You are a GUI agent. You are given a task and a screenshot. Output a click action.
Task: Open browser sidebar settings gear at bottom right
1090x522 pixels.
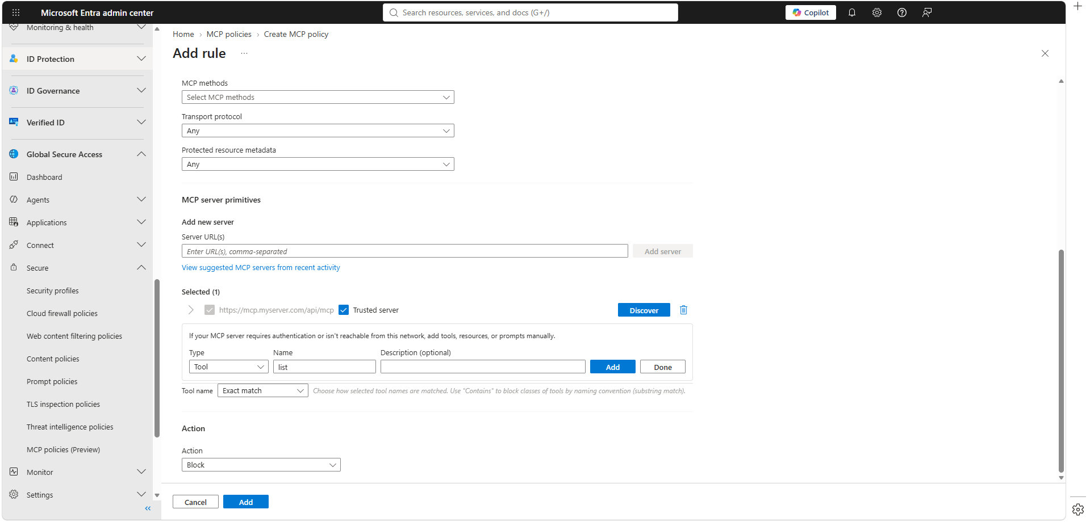[1078, 509]
